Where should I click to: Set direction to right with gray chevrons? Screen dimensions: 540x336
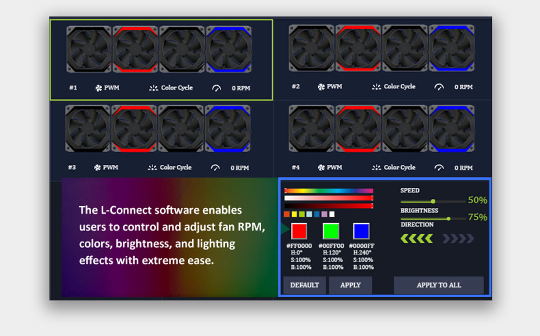click(x=458, y=239)
